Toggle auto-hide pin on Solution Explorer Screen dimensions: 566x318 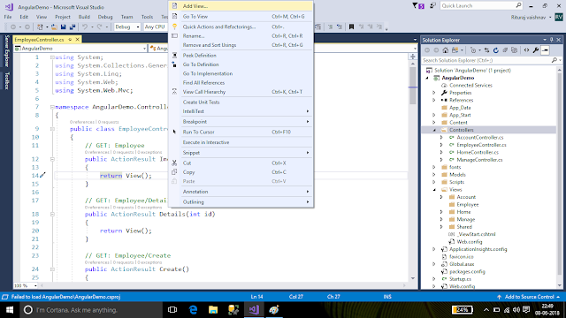[552, 40]
